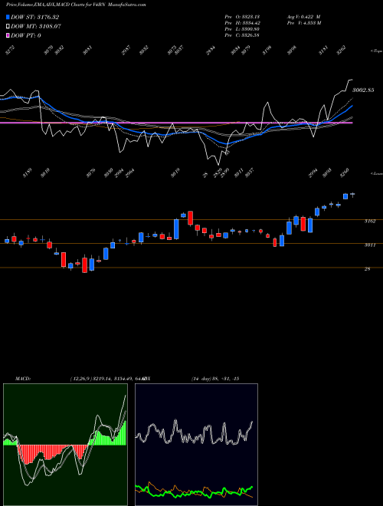The width and height of the screenshot is (383, 506).
Task: Open the ADX indicator panel
Action: point(196,445)
